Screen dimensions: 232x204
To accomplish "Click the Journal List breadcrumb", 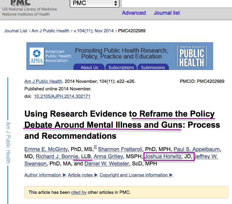I will point(16,31).
